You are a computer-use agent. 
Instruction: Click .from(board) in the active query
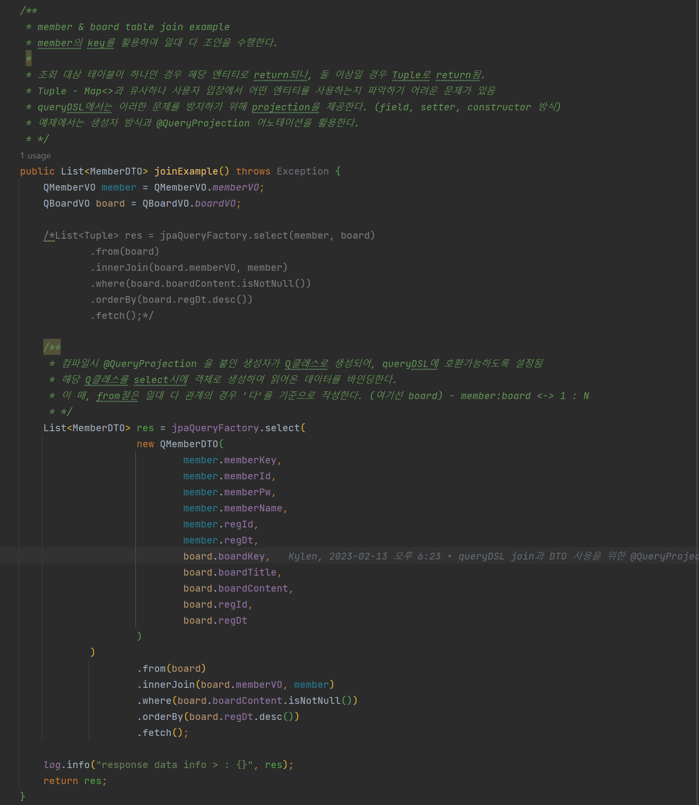(x=172, y=668)
